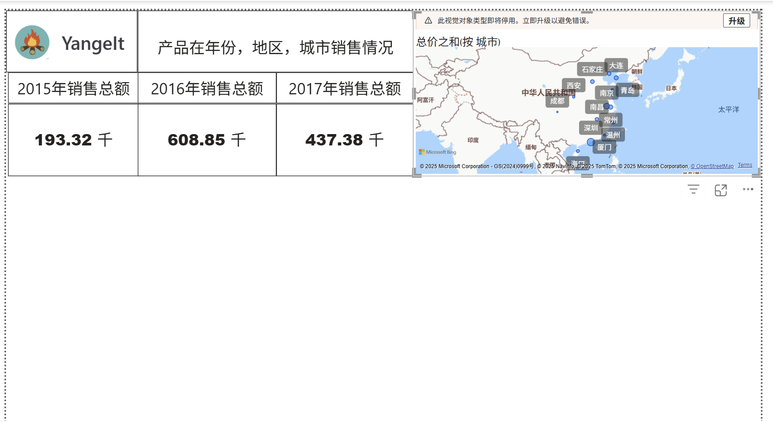
Task: Open the more options ellipsis menu
Action: tap(748, 190)
